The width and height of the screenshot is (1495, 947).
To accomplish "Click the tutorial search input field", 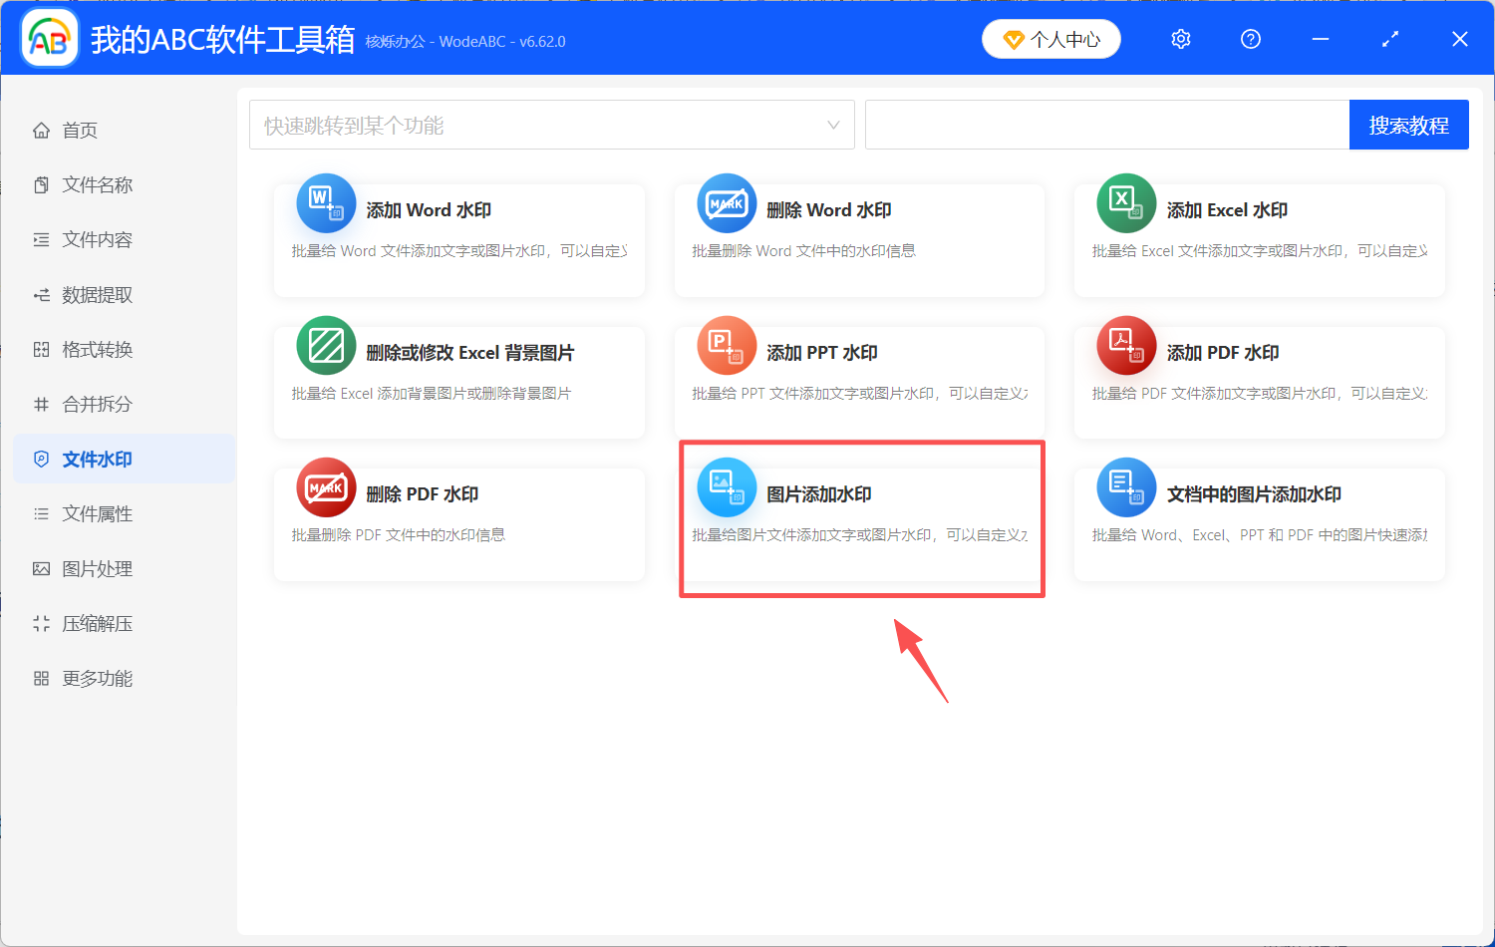I will (x=1106, y=124).
